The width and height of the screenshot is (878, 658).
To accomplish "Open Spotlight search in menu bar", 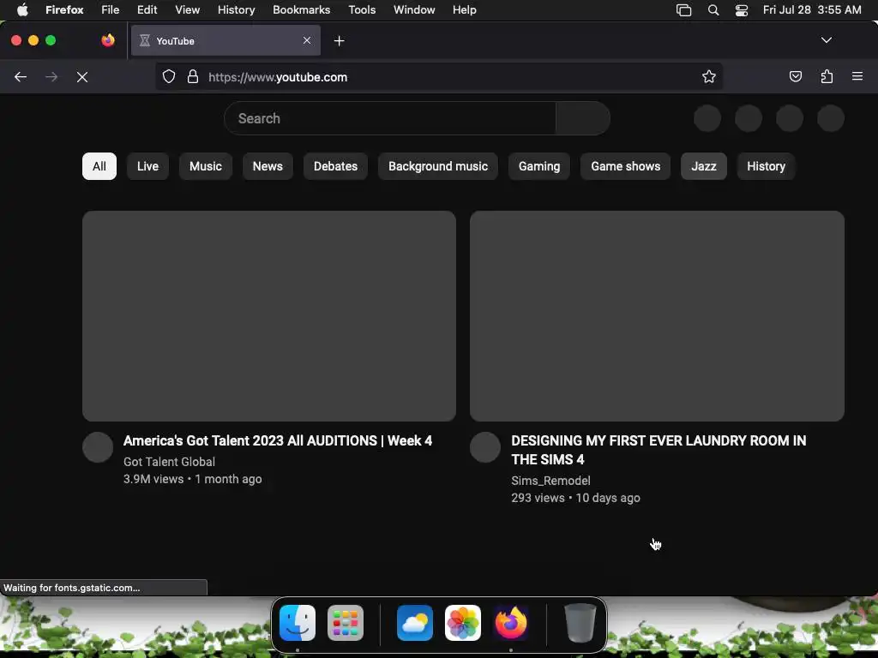I will pyautogui.click(x=713, y=10).
